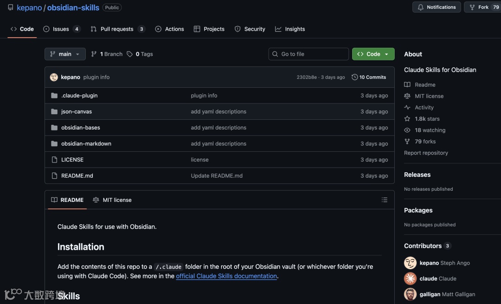Click claude contributor avatar
This screenshot has width=501, height=304.
410,278
